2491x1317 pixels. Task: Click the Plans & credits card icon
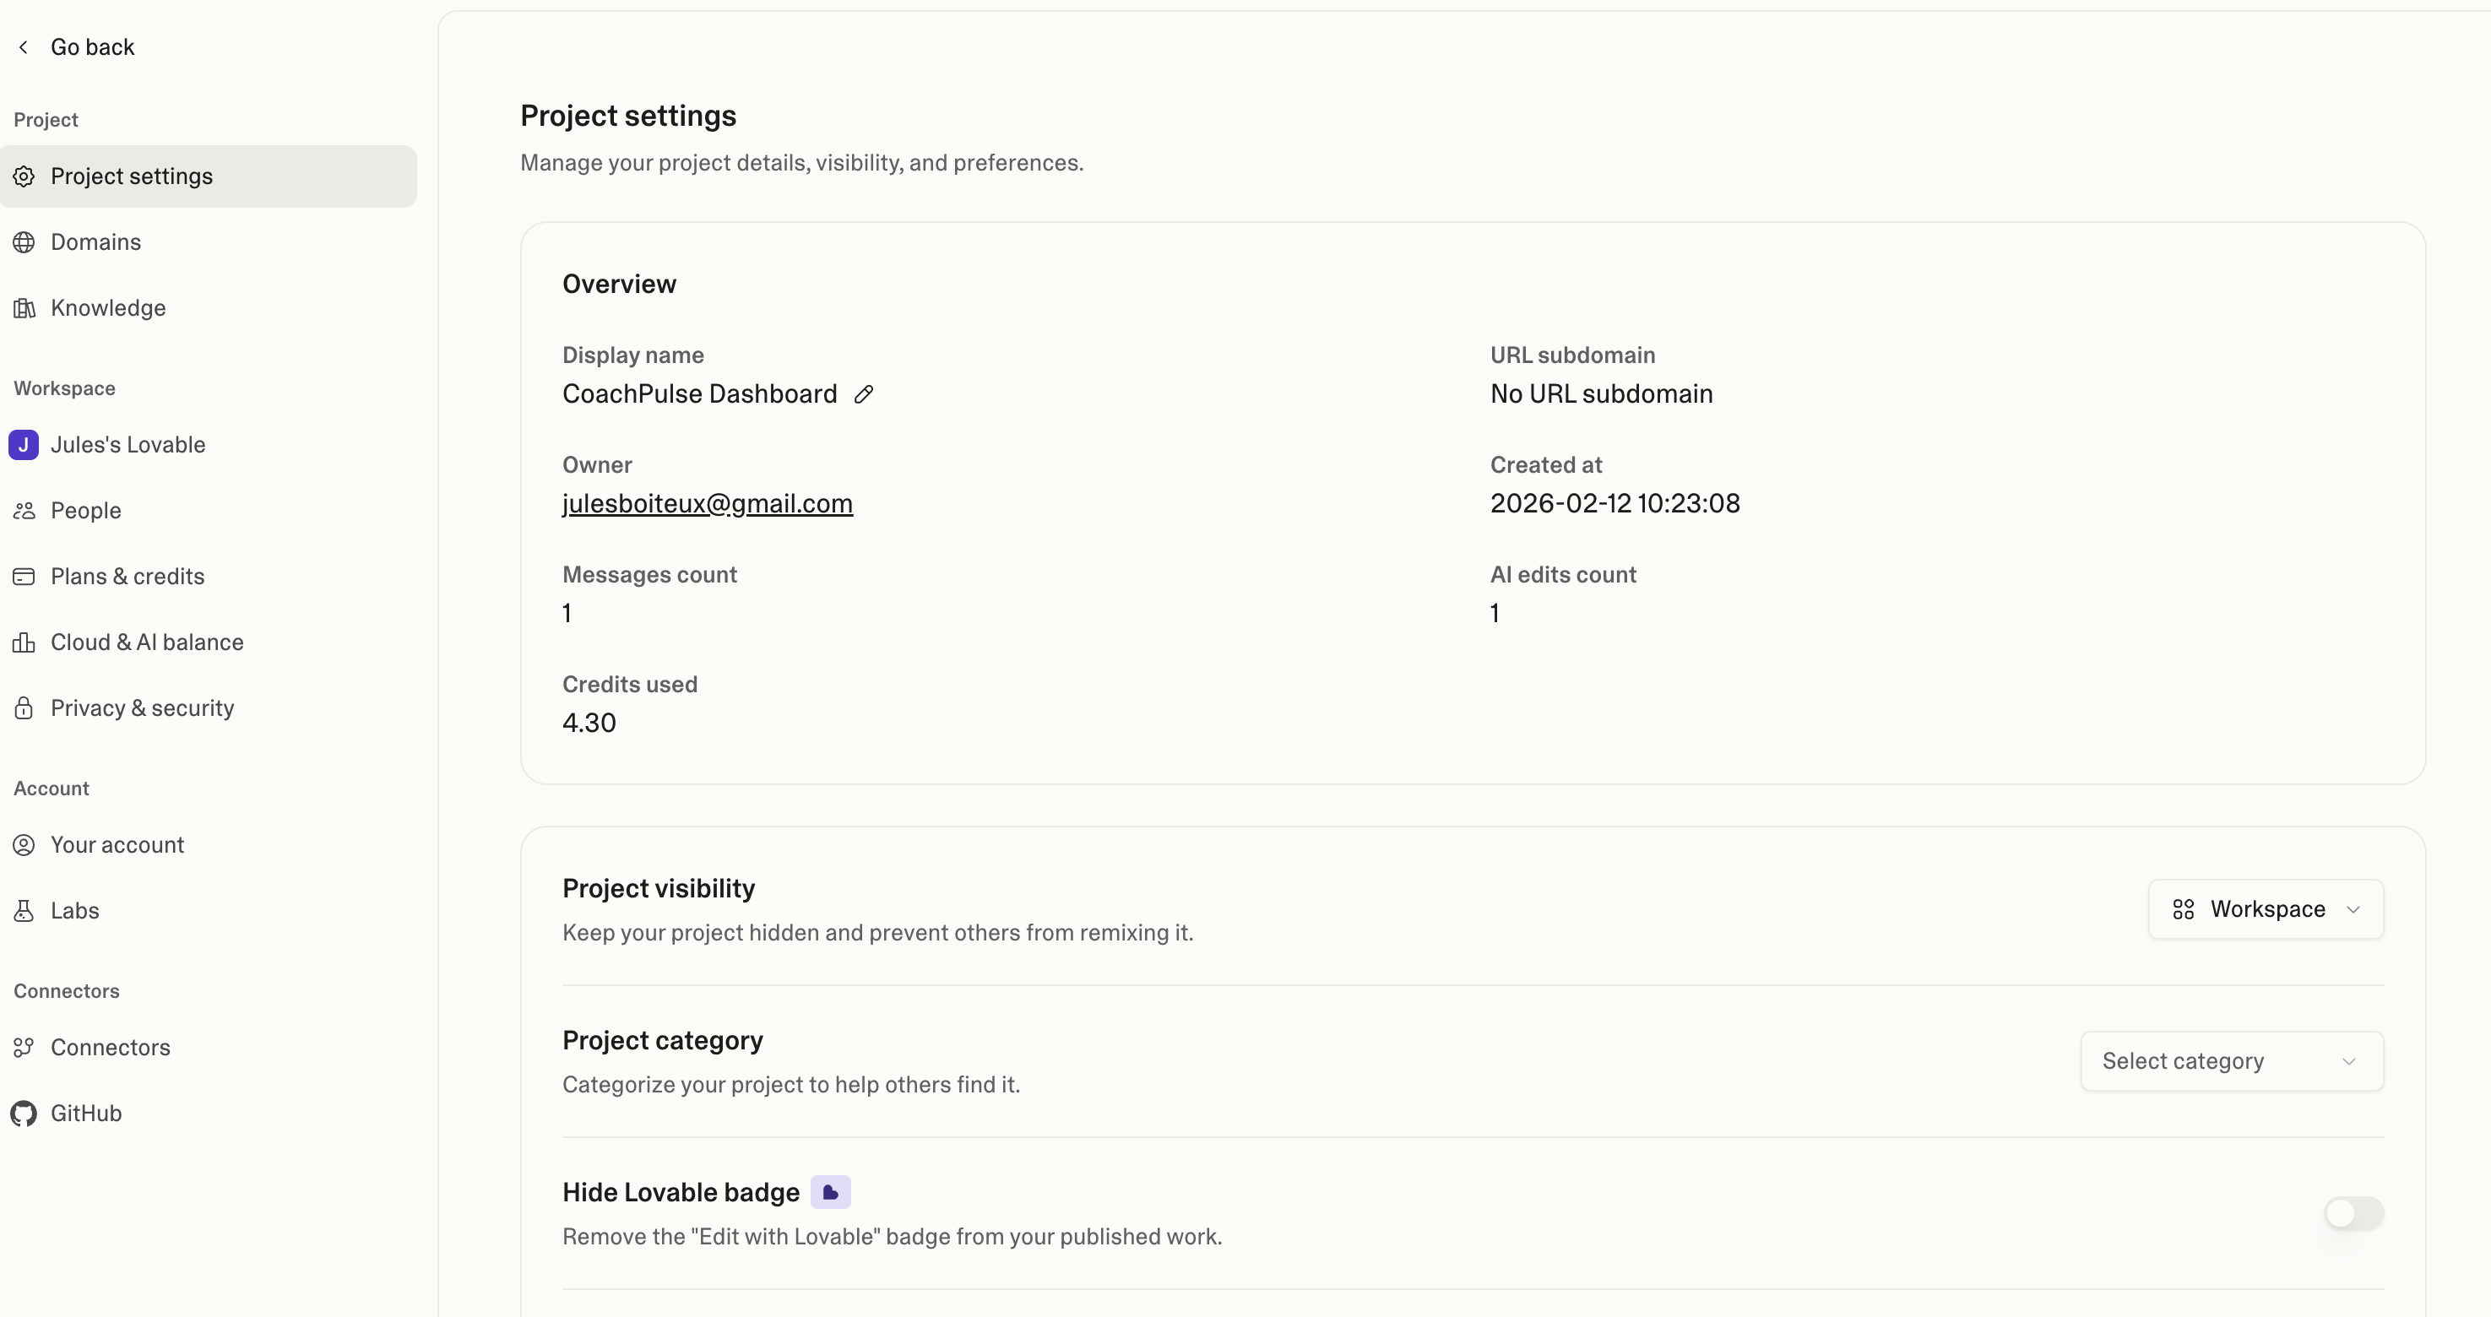point(24,577)
